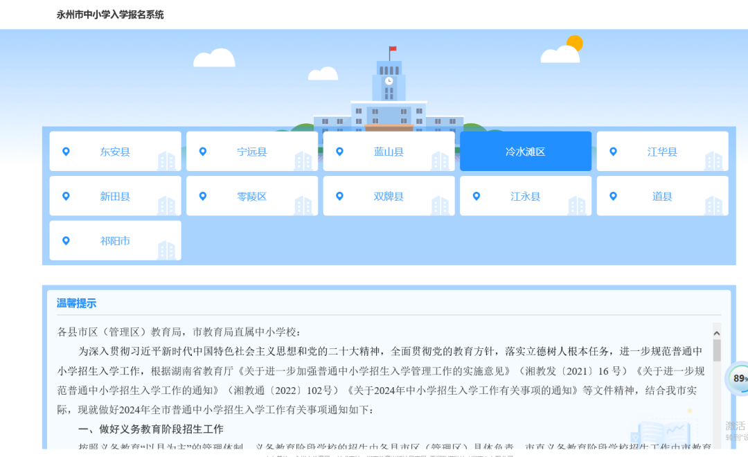The height and width of the screenshot is (457, 748).
Task: Click the location pin icon beside 宁远县
Action: tap(203, 151)
